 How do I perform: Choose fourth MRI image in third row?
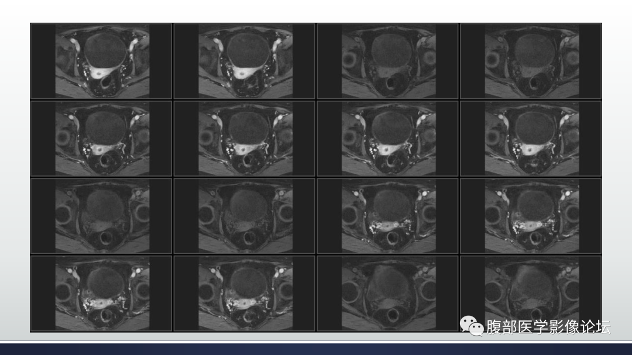pos(531,216)
